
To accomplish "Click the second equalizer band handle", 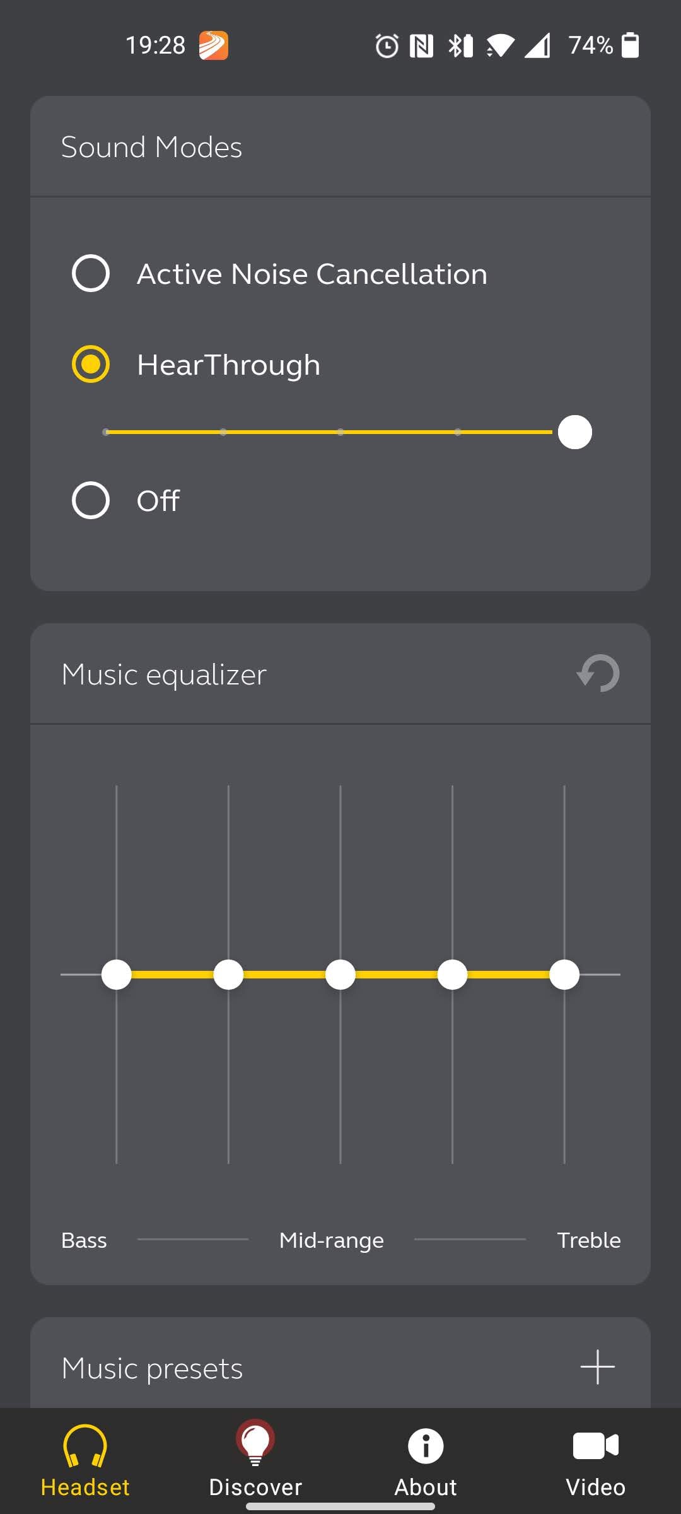I will 228,975.
